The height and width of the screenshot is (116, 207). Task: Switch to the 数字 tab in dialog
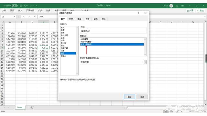coord(63,19)
